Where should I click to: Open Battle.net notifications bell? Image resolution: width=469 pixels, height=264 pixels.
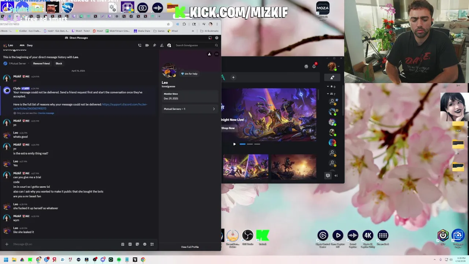tap(314, 66)
